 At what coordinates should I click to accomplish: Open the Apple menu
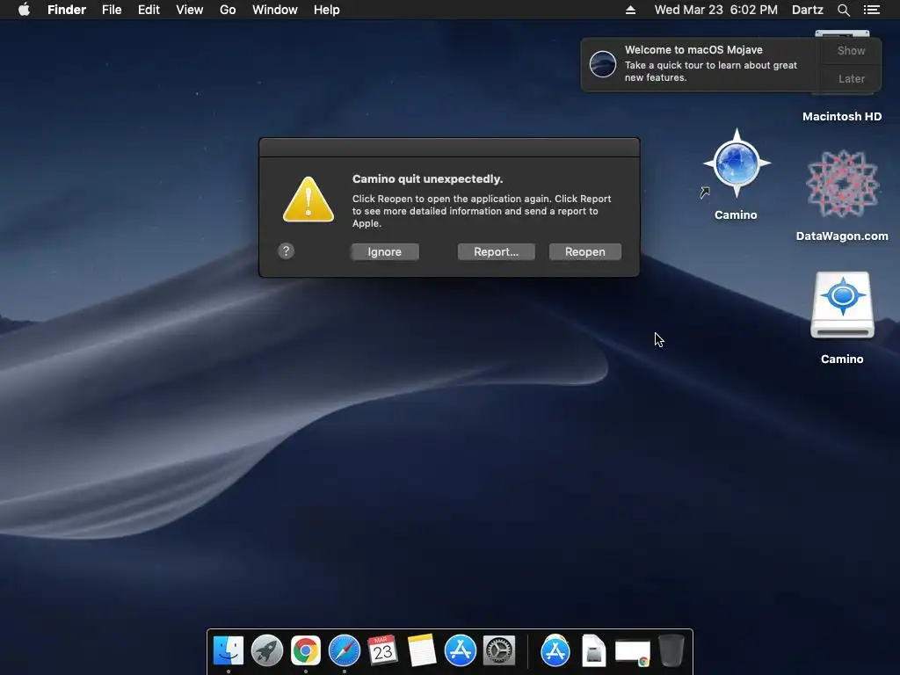tap(24, 10)
